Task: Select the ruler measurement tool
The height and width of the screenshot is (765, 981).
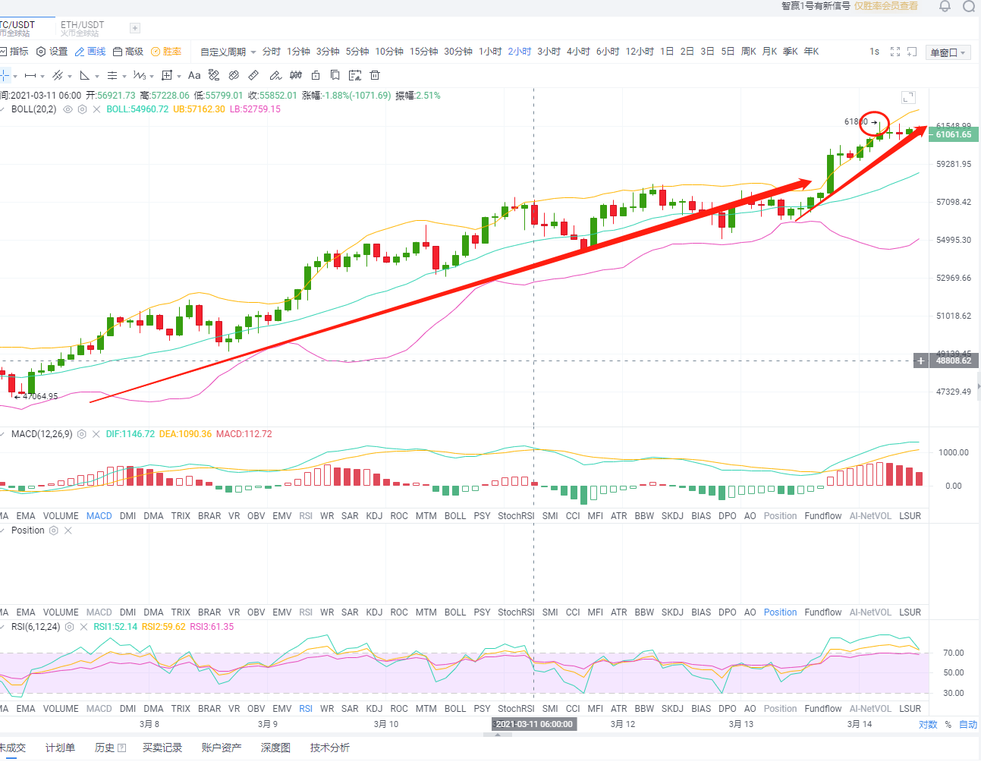Action: (x=254, y=75)
